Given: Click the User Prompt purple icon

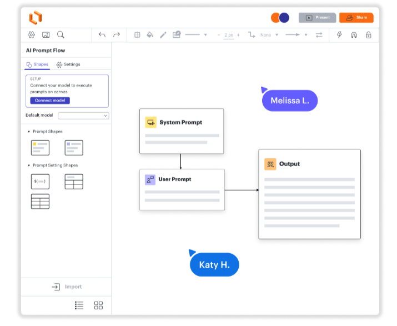Looking at the screenshot, I should [x=150, y=180].
